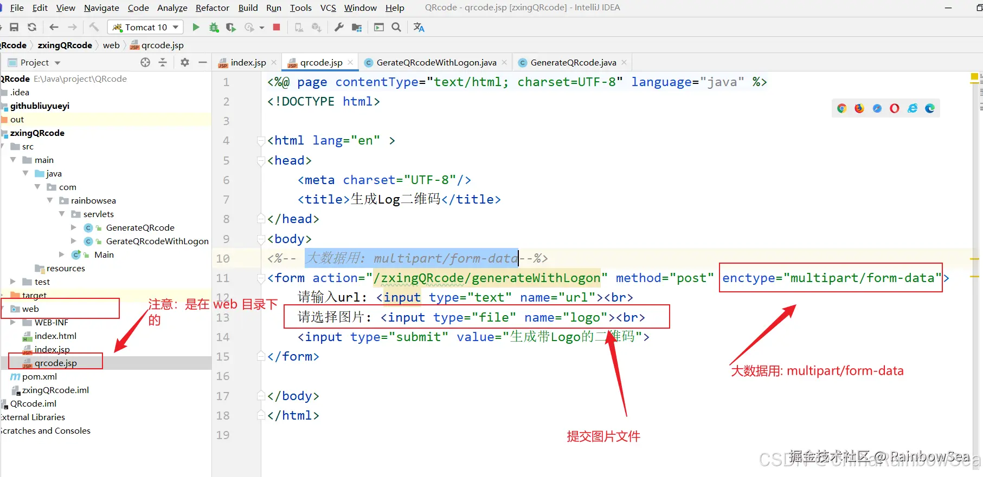This screenshot has height=477, width=983.
Task: Click the deploy artifacts icon
Action: [x=317, y=27]
